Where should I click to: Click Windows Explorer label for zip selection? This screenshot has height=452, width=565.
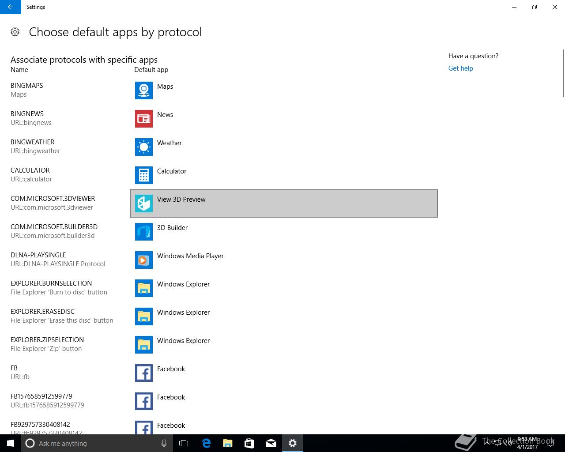(183, 341)
